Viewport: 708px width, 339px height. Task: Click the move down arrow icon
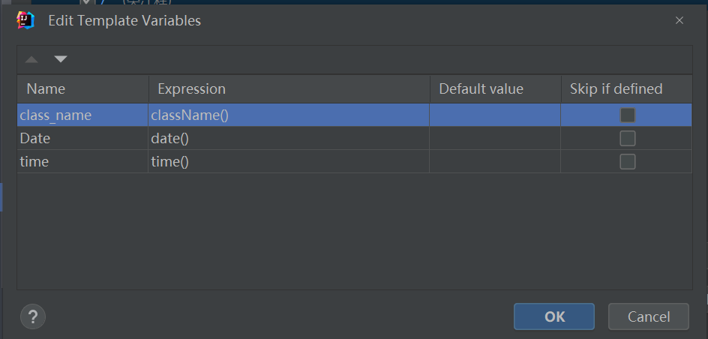[x=61, y=59]
